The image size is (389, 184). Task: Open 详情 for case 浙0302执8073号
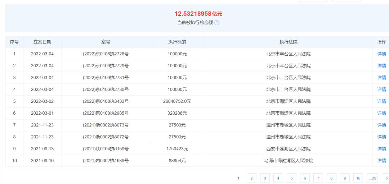point(381,125)
